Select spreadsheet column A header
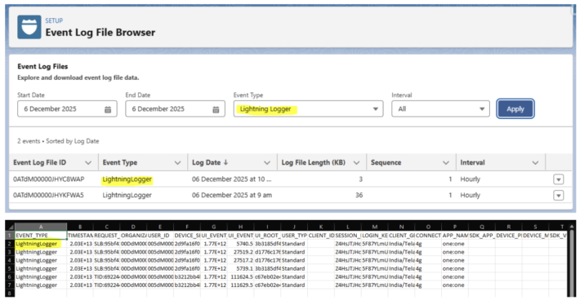 click(41, 227)
